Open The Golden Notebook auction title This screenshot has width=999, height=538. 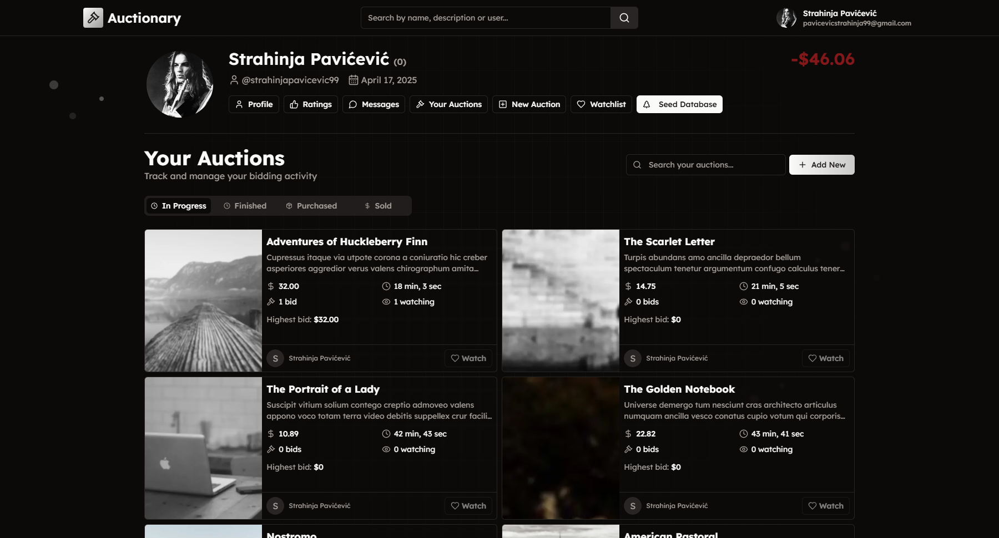[679, 389]
